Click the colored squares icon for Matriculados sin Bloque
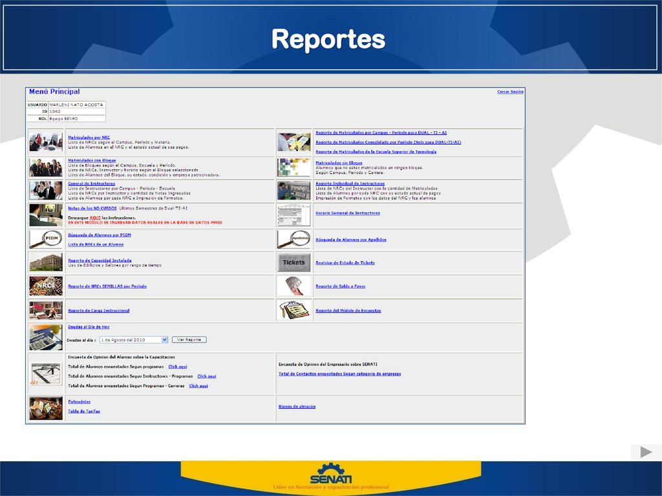Image resolution: width=662 pixels, height=496 pixels. (294, 167)
